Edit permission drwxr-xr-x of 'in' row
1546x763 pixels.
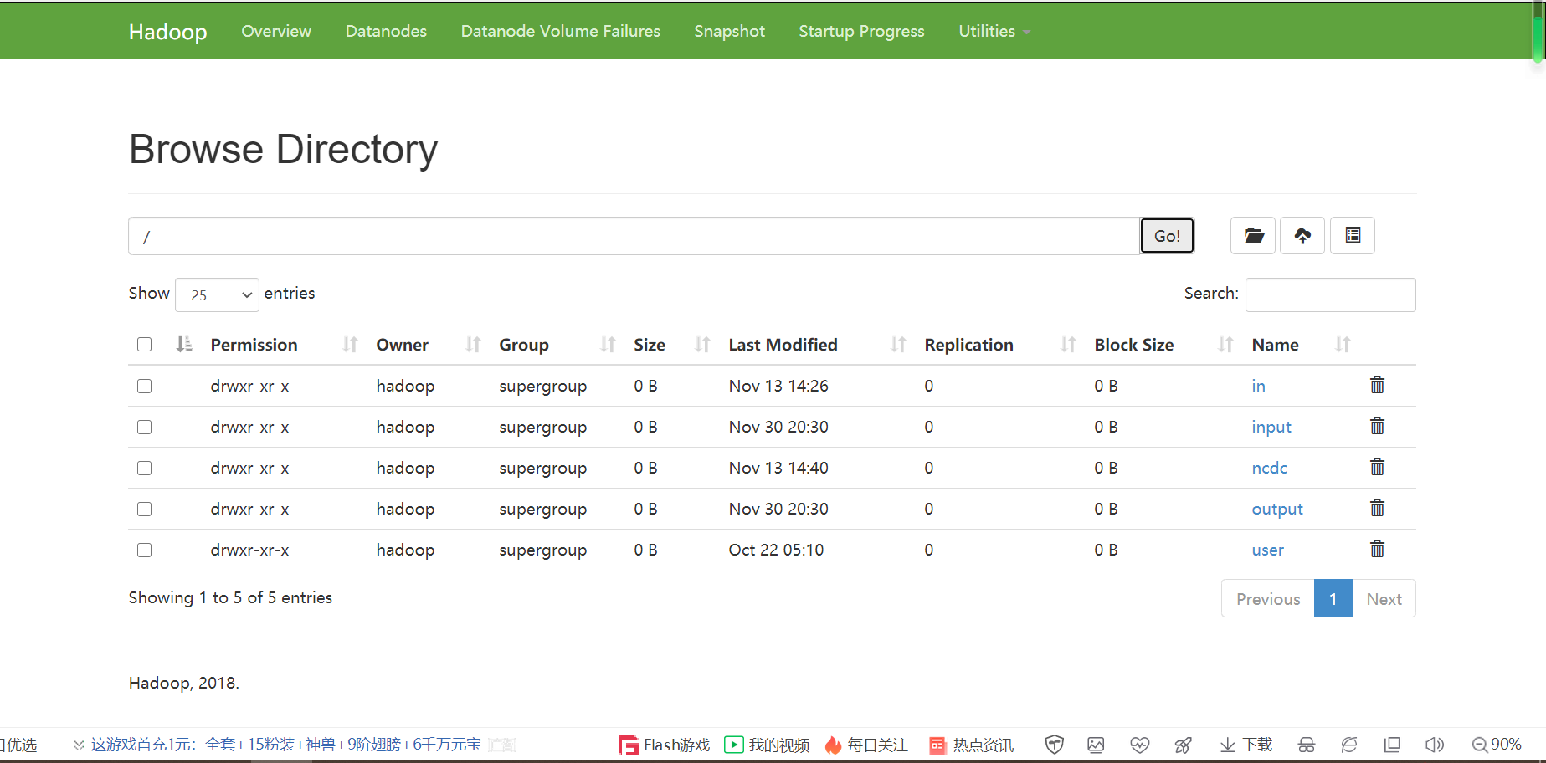click(249, 386)
